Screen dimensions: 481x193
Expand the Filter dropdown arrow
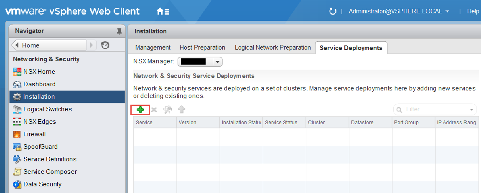point(471,110)
